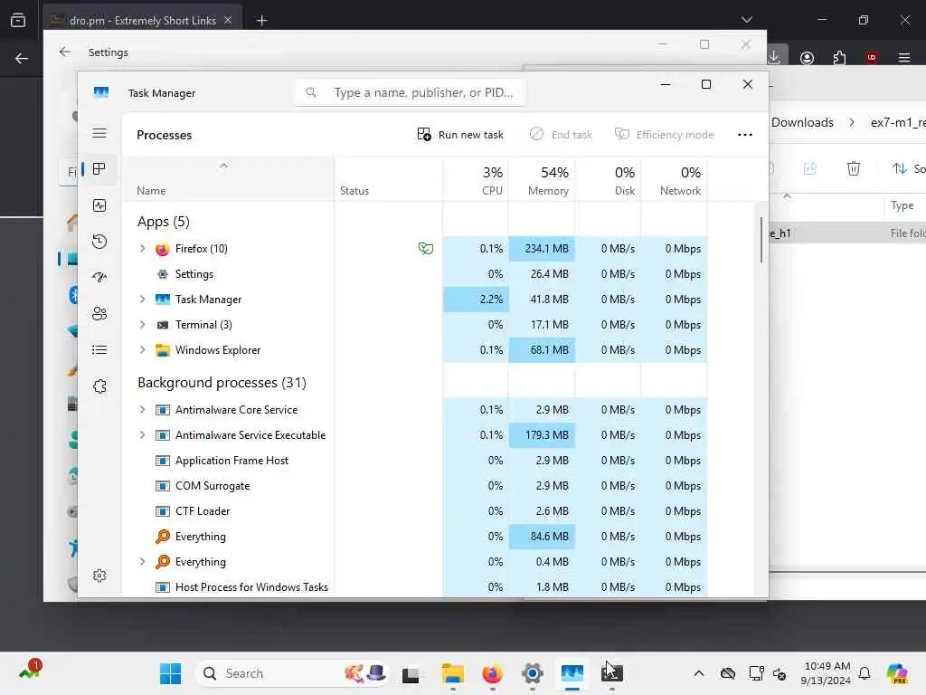Open Firefox account icon
This screenshot has width=926, height=695.
[x=807, y=58]
